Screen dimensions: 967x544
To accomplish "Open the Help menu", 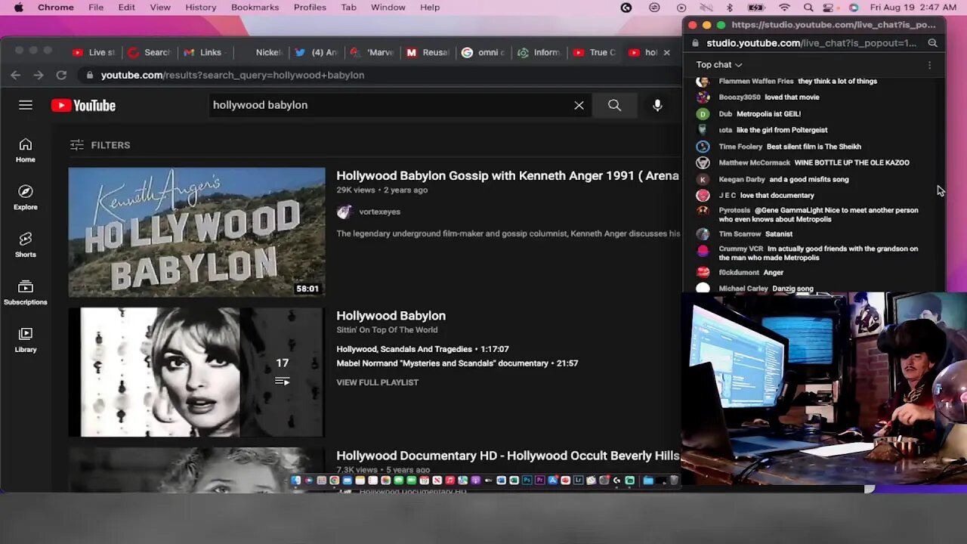I will tap(430, 8).
